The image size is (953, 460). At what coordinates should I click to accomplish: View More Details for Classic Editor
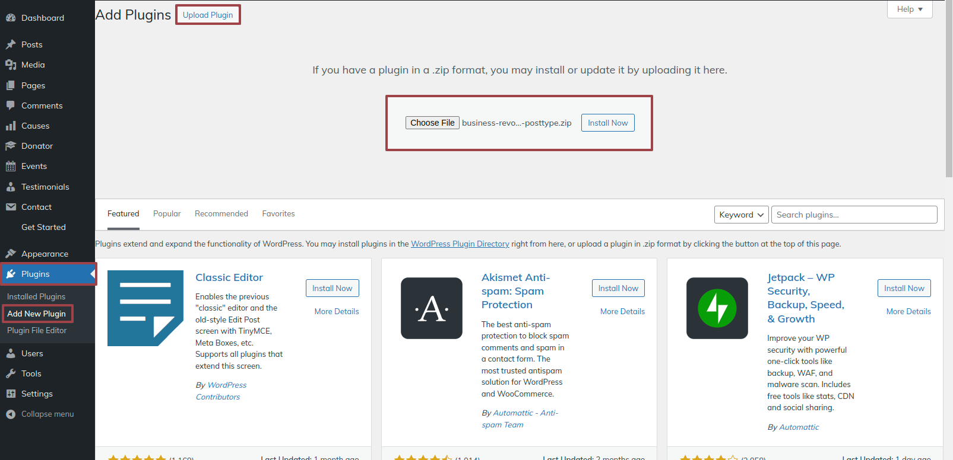point(337,311)
